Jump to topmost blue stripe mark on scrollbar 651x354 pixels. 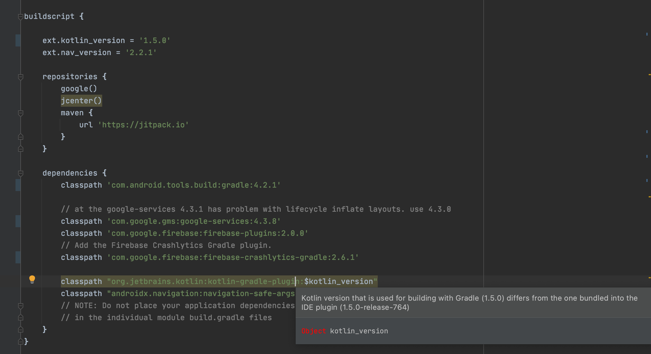(647, 34)
